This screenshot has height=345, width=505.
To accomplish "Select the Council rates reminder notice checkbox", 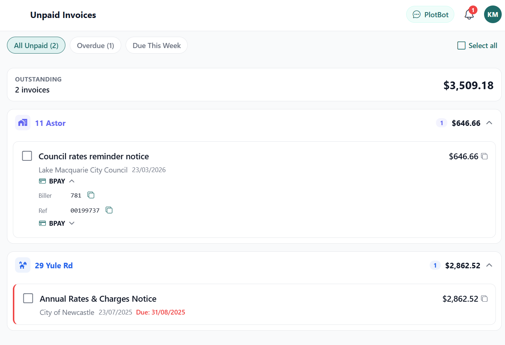I will [27, 156].
